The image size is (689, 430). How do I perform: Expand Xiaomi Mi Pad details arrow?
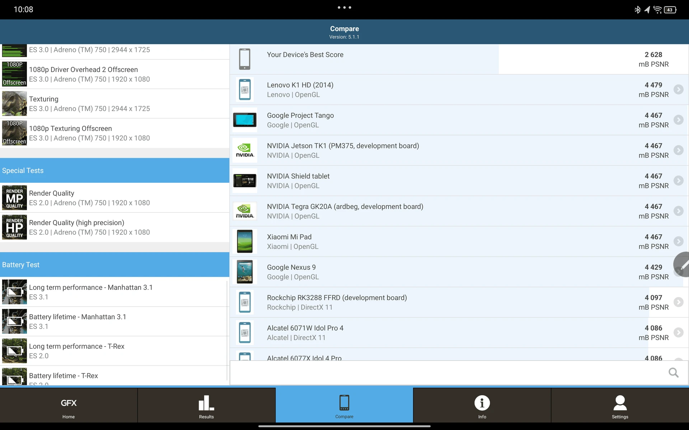coord(678,241)
